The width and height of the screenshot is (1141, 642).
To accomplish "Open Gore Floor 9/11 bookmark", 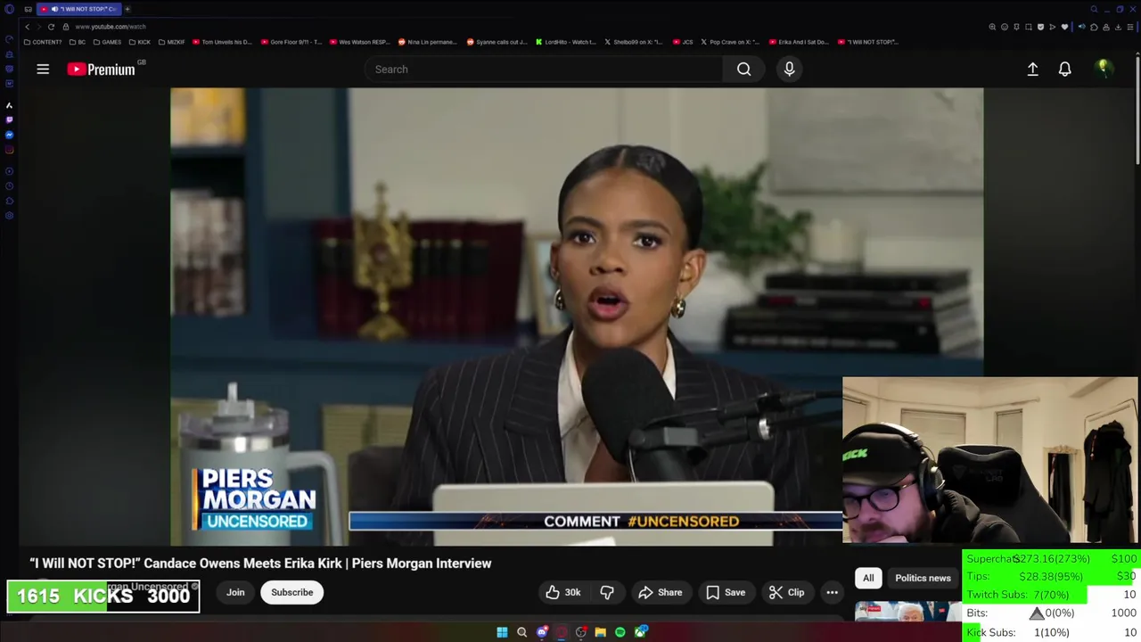I will pos(291,42).
